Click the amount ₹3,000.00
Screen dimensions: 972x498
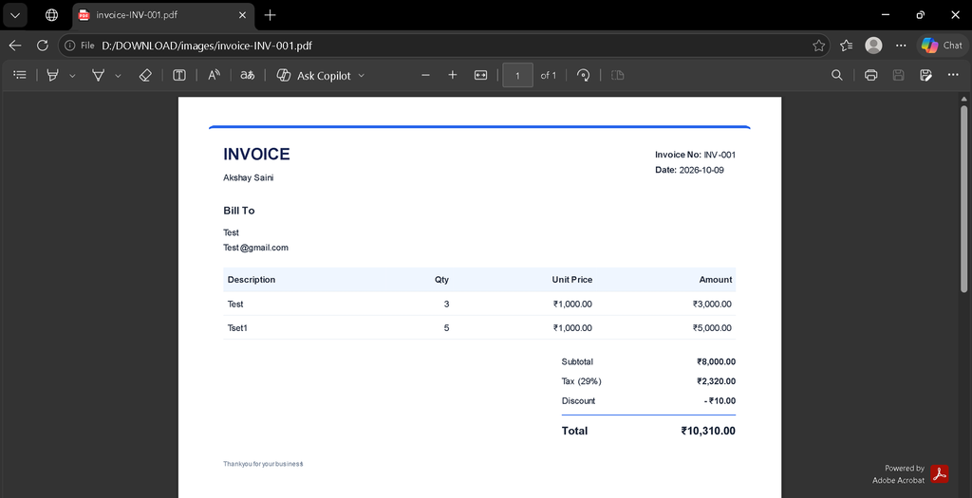pyautogui.click(x=712, y=304)
